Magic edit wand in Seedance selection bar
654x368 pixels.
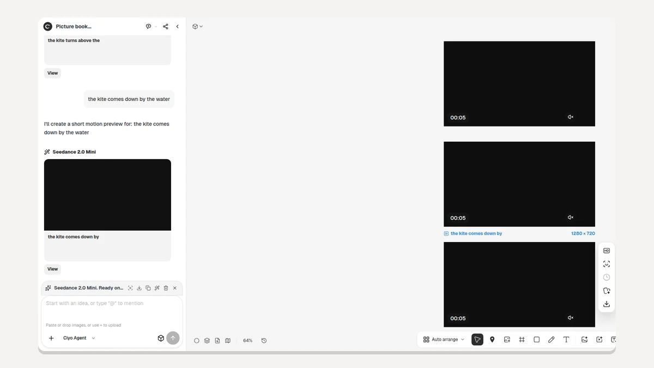pos(157,288)
